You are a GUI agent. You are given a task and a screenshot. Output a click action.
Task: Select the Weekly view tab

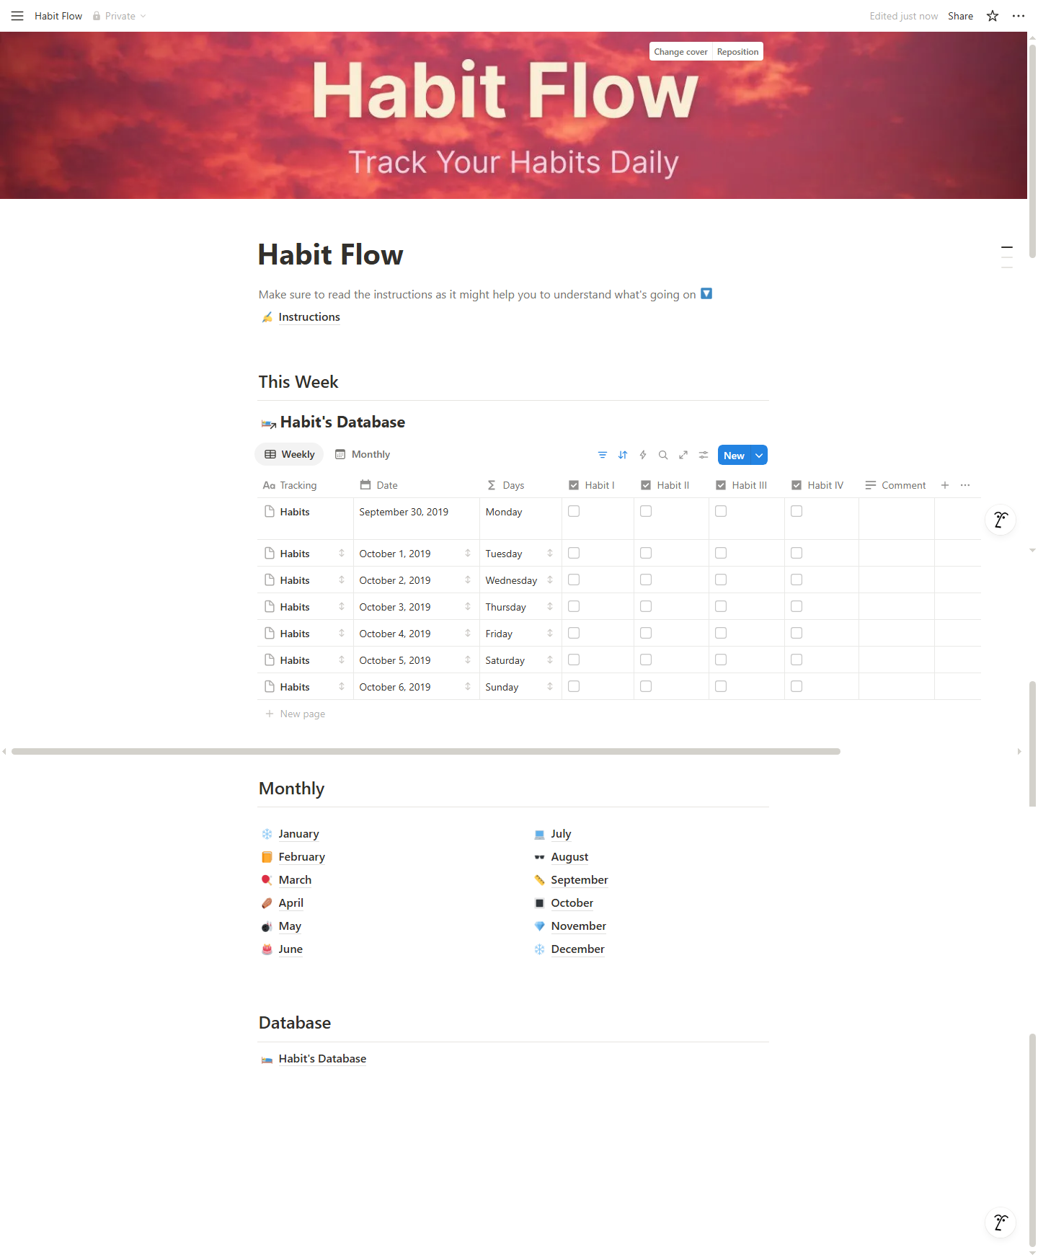290,454
